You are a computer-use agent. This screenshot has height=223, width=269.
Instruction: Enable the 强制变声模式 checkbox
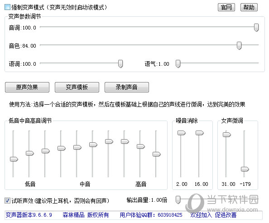pos(7,7)
